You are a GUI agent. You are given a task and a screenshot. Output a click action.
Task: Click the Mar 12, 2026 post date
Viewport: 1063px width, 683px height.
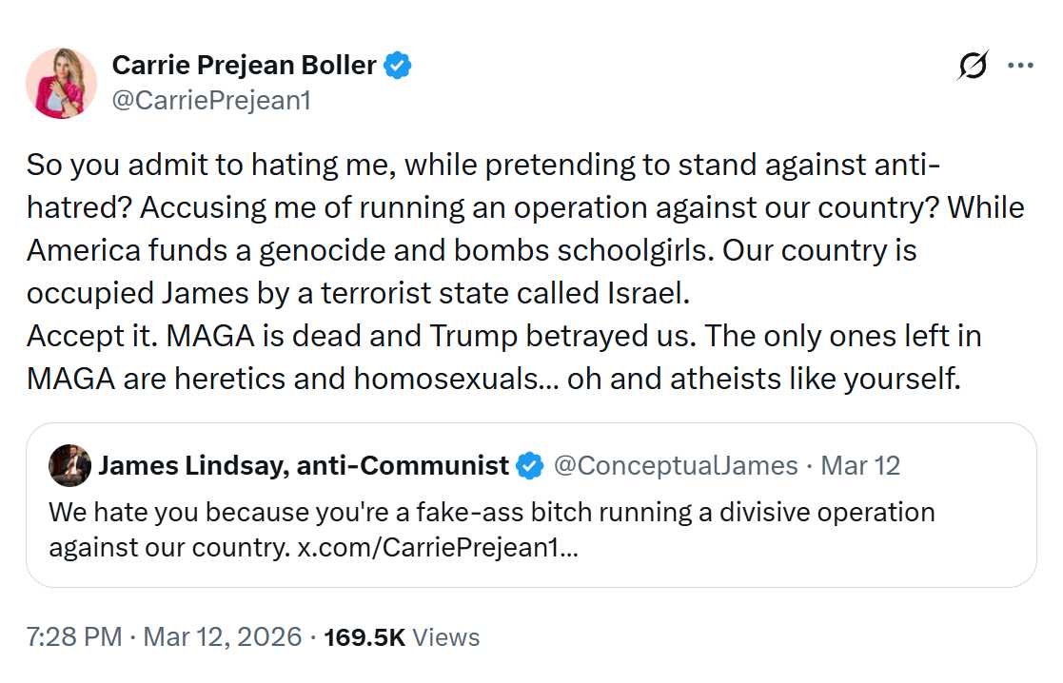(221, 636)
